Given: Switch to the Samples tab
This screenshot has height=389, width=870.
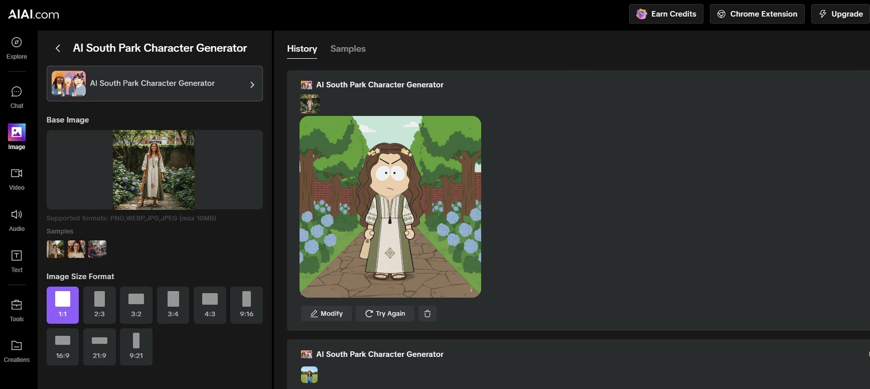Looking at the screenshot, I should point(348,49).
